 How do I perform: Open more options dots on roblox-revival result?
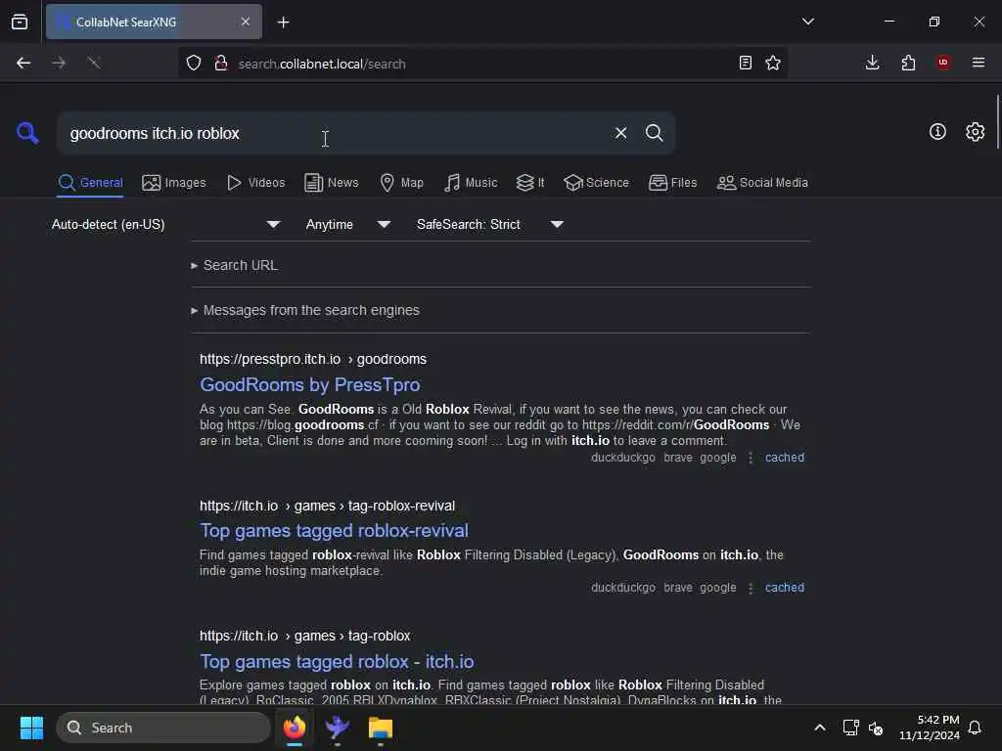click(751, 588)
